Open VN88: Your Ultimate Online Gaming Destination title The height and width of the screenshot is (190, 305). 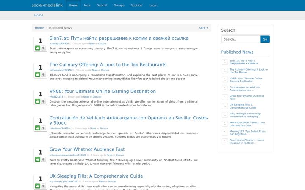click(x=103, y=91)
